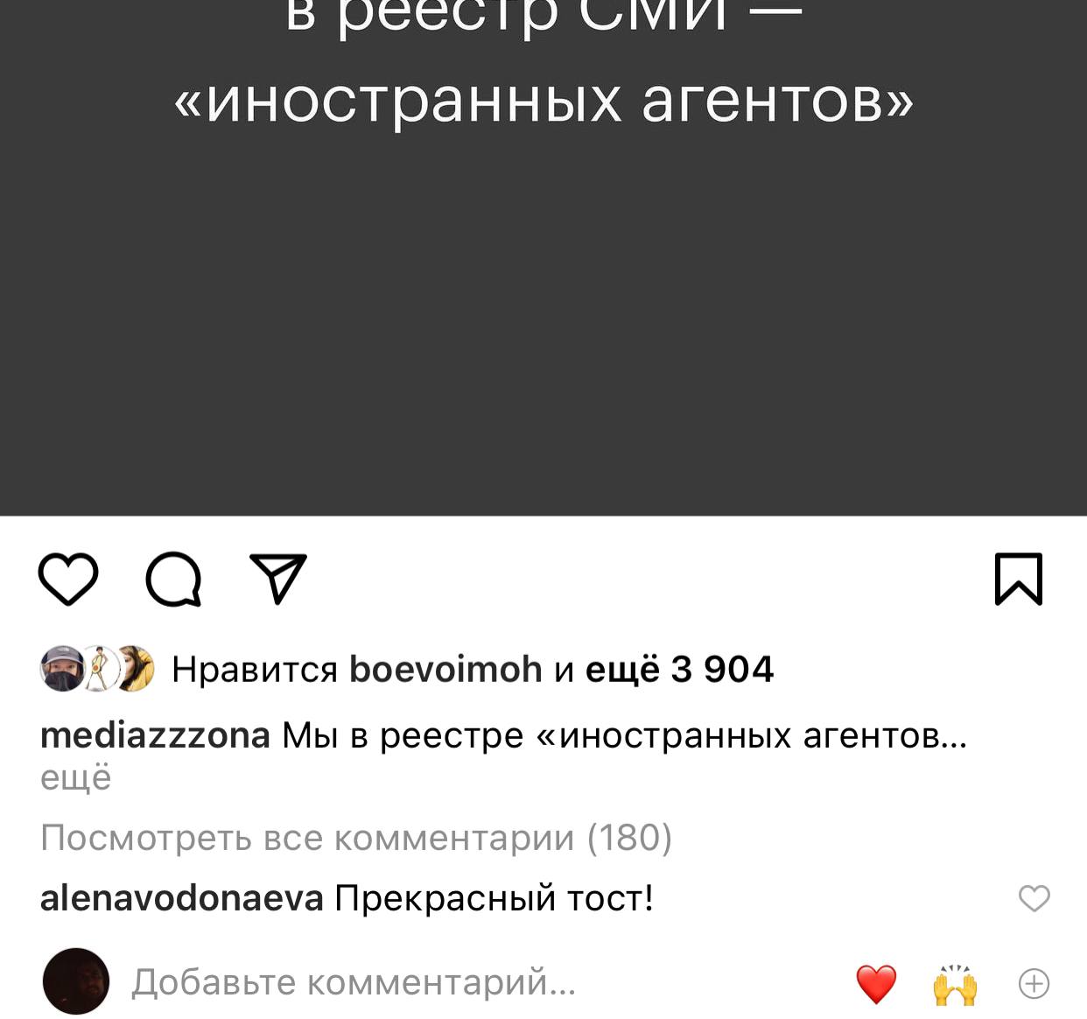The image size is (1087, 1019).
Task: Like alenavodonaeva's comment with the small heart
Action: click(1034, 898)
